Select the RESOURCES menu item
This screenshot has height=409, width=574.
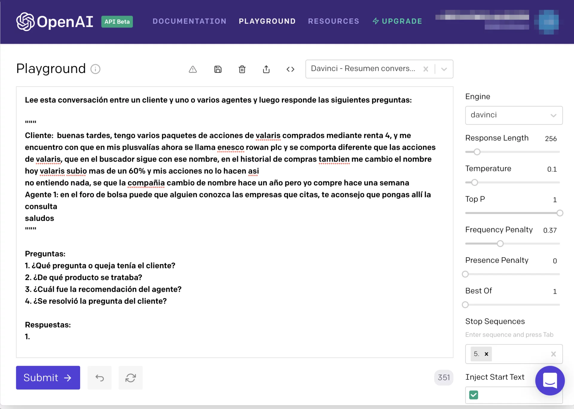334,21
